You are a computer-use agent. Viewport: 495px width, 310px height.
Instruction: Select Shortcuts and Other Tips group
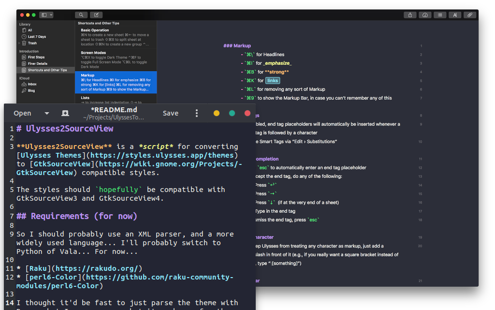46,70
